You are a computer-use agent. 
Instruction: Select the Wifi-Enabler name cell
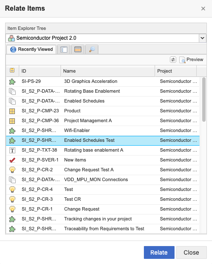77,130
